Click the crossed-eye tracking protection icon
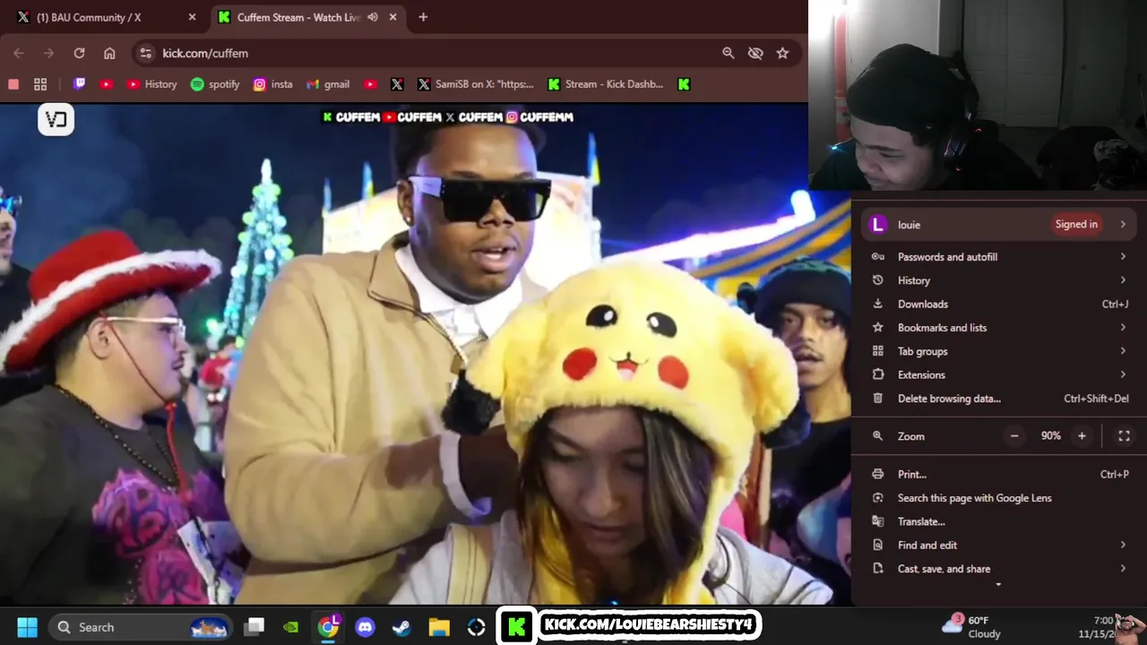1147x645 pixels. tap(755, 53)
